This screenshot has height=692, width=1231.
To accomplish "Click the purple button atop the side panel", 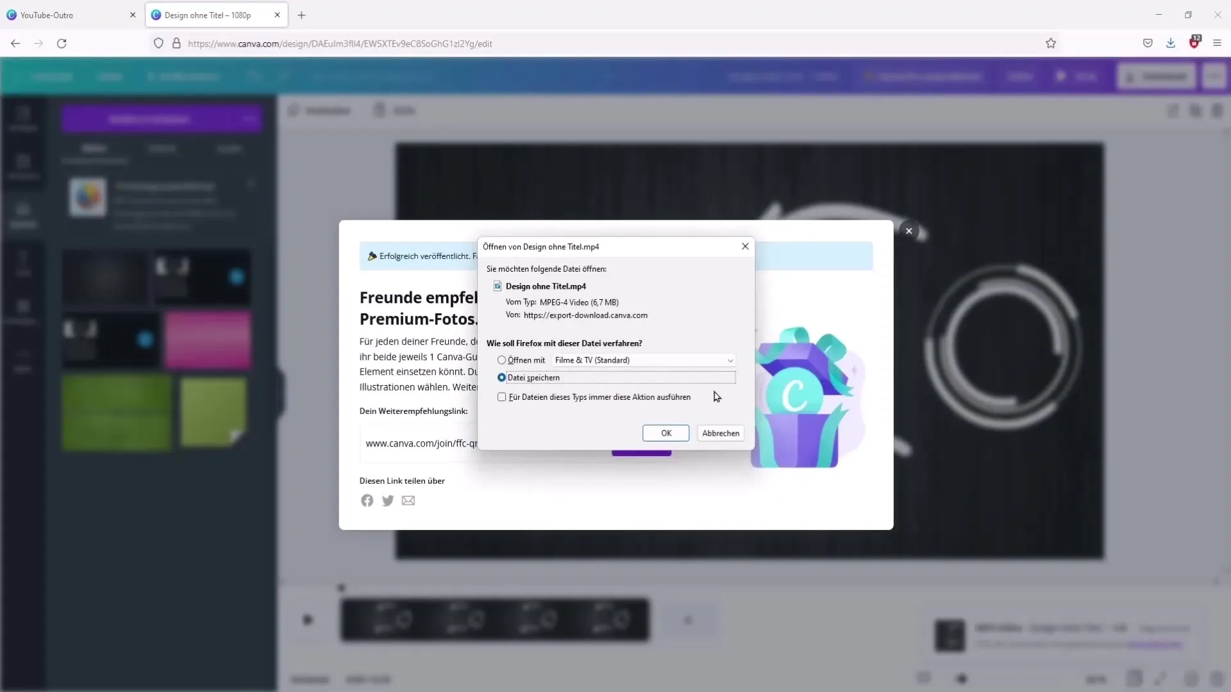I will click(162, 119).
